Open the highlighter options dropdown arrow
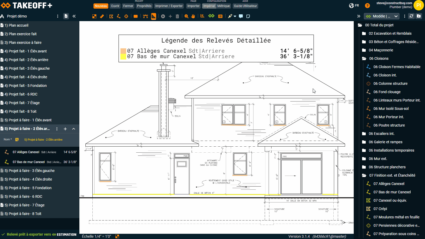This screenshot has width=425, height=239. click(235, 16)
